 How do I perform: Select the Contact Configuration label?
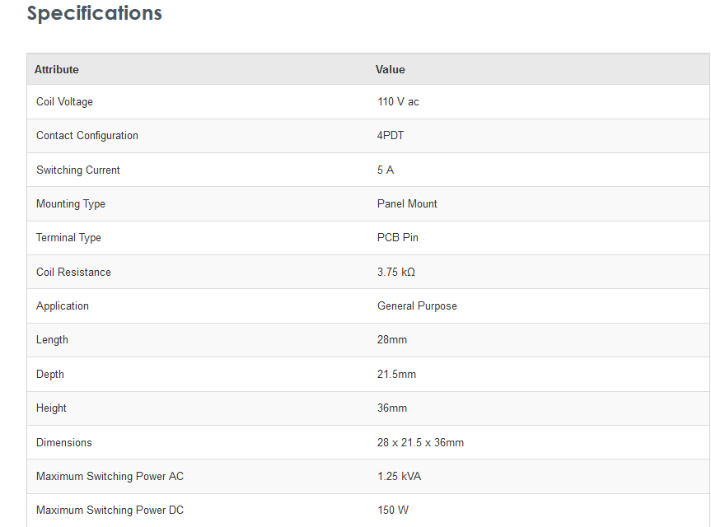(87, 136)
